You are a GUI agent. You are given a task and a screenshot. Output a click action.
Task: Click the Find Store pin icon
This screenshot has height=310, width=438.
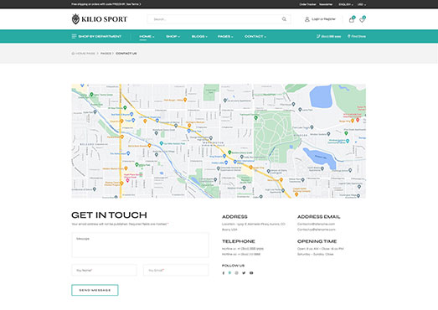(x=349, y=36)
